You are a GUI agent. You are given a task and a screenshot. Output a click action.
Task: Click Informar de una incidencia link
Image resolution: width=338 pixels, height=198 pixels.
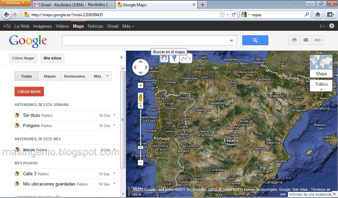point(310,194)
